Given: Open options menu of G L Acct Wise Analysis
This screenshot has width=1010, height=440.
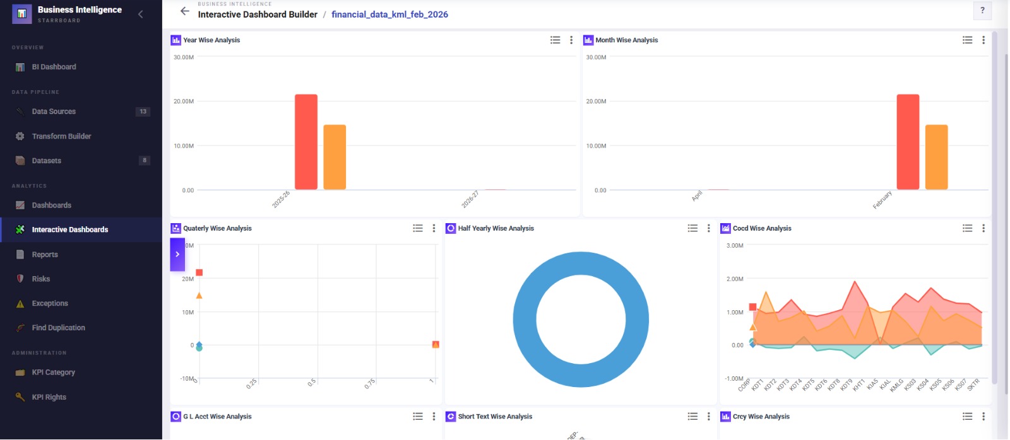Looking at the screenshot, I should coord(434,416).
